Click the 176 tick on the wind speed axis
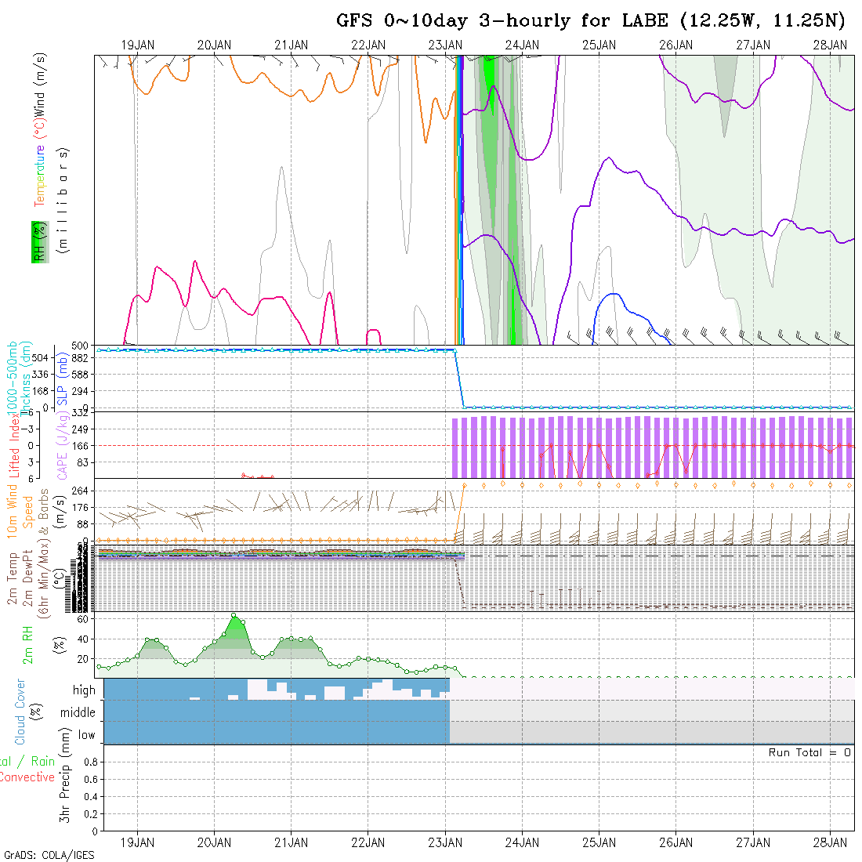862x862 pixels. coord(80,508)
